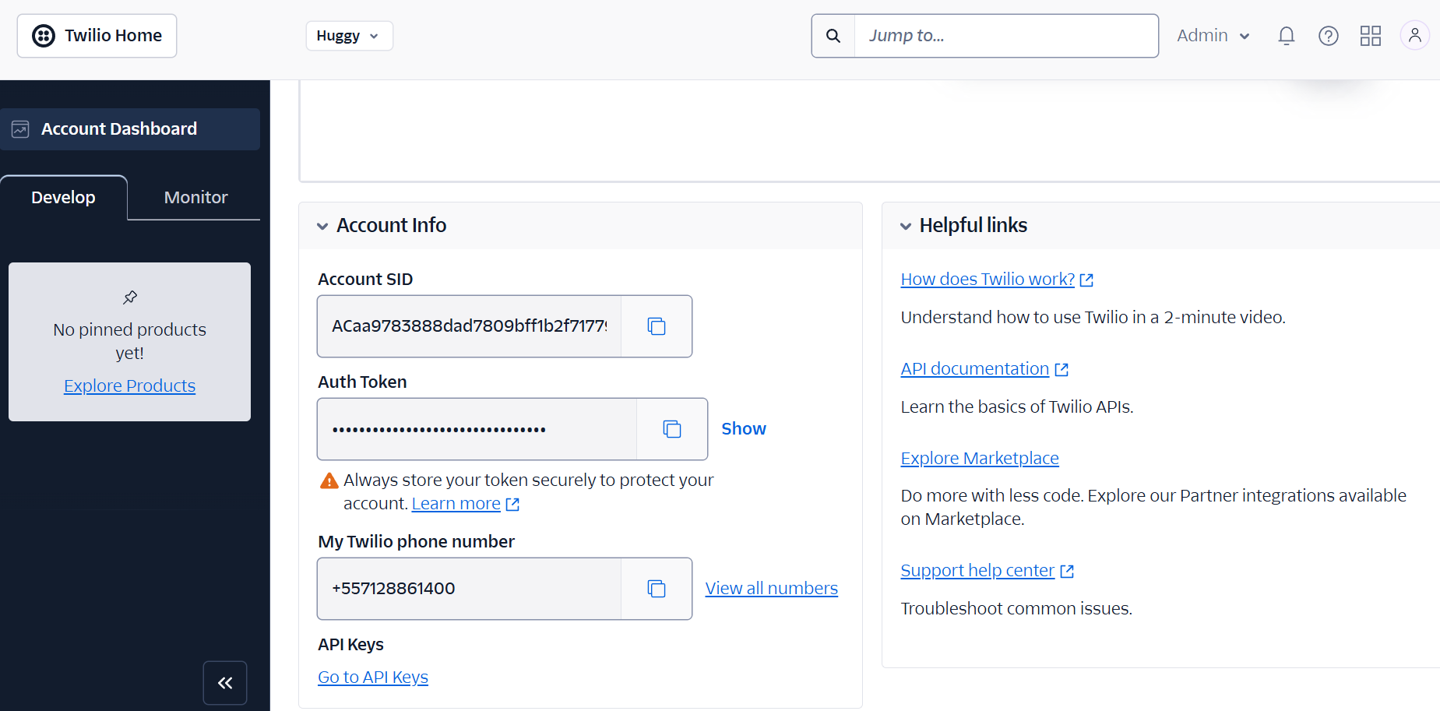Click the pin icon in pinned products card
Screen dimensions: 1440x711
(x=130, y=297)
